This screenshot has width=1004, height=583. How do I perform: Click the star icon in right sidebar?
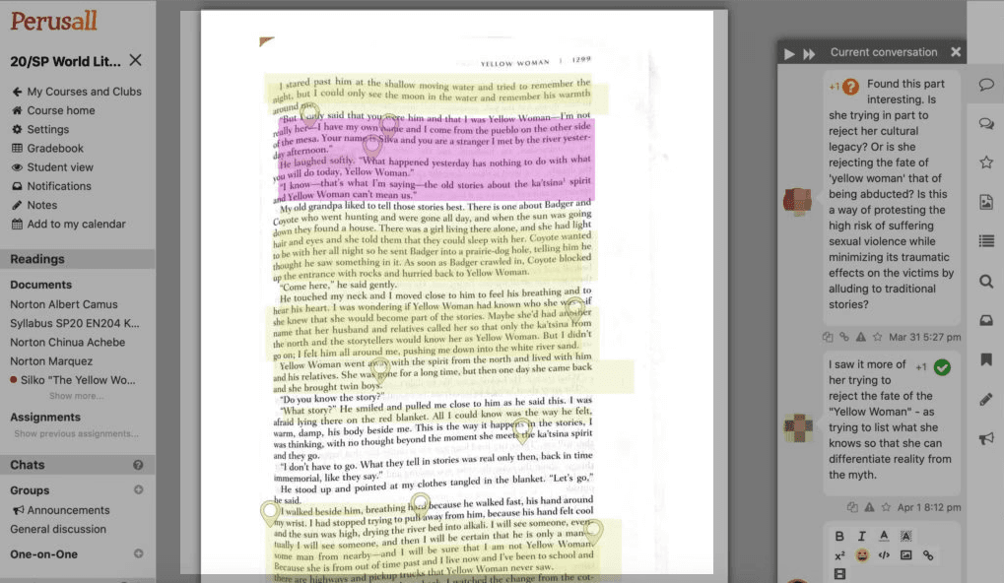coord(986,162)
